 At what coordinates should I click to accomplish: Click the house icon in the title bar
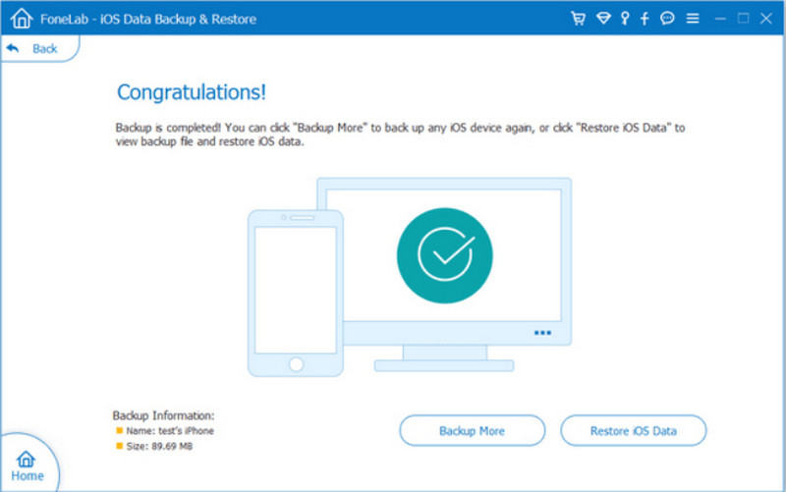(x=22, y=19)
